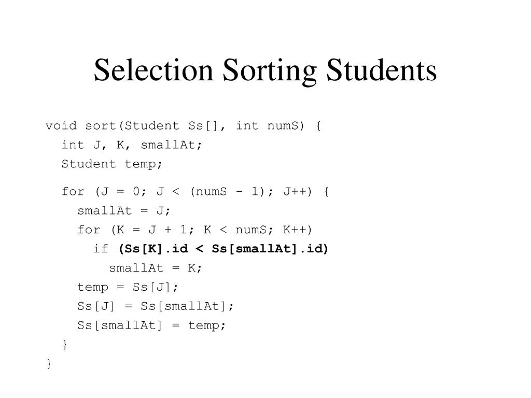Click the temp = Ss[J] line
The image size is (531, 398).
[x=128, y=287]
